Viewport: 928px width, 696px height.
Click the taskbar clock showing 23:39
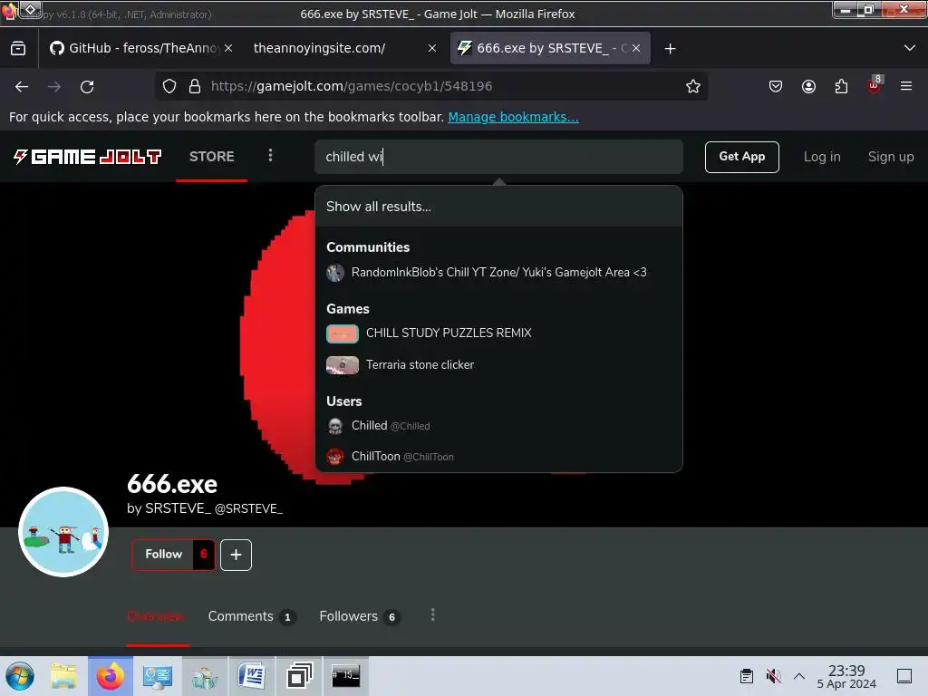point(846,676)
